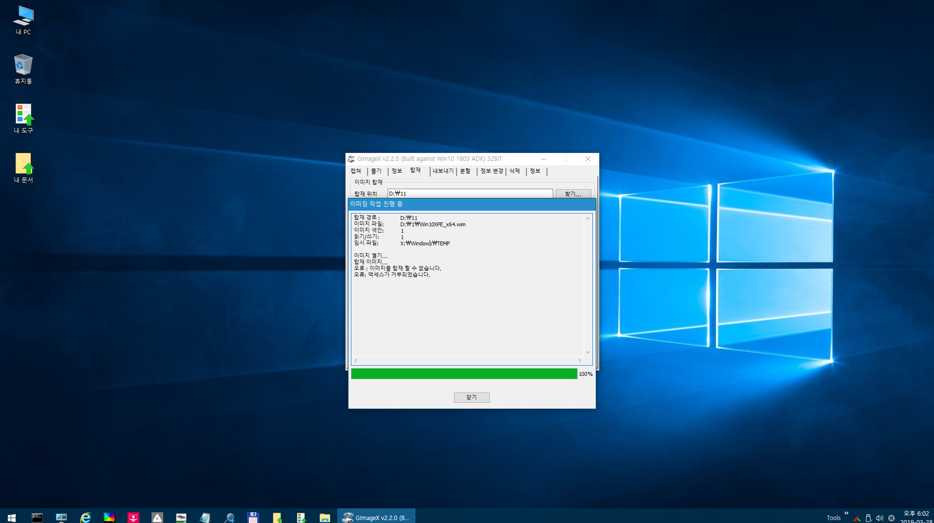The height and width of the screenshot is (523, 934).
Task: Click the log horizontal scroll-right arrow
Action: [x=580, y=361]
